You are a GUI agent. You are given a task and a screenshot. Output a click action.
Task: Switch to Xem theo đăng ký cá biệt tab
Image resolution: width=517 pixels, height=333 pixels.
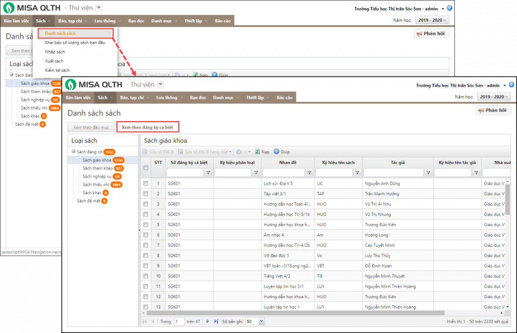(147, 128)
